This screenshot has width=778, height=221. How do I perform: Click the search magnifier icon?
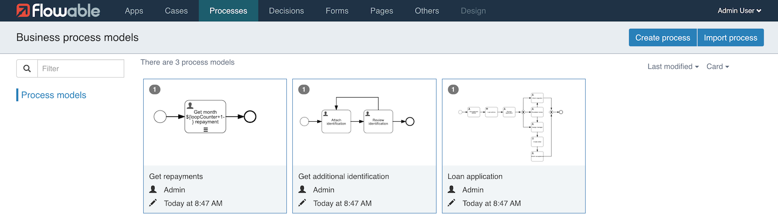pyautogui.click(x=27, y=68)
